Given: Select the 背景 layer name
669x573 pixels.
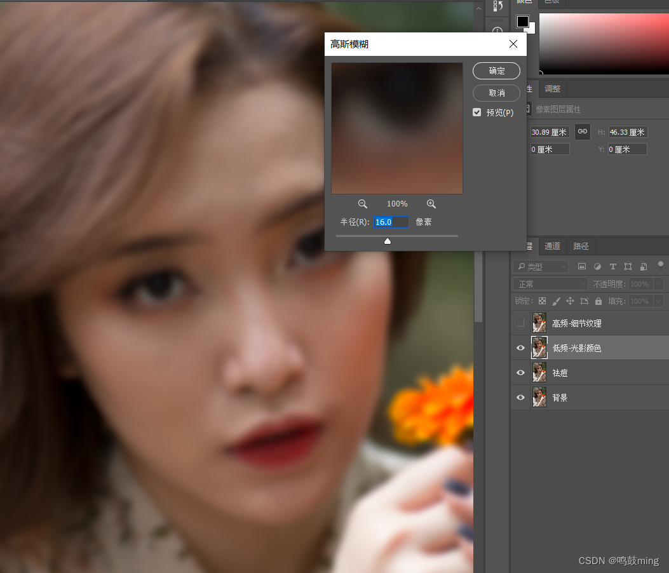Looking at the screenshot, I should [560, 398].
